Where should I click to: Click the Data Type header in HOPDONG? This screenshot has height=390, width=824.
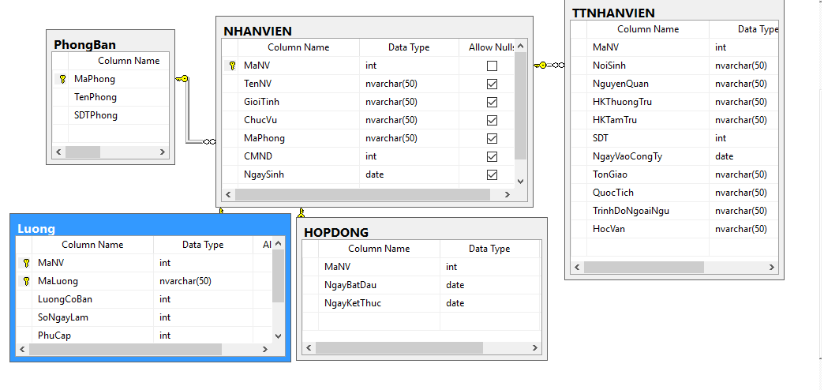pyautogui.click(x=489, y=249)
